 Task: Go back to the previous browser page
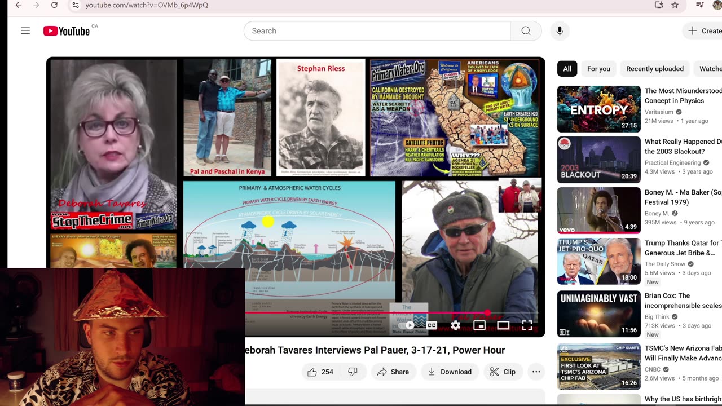[18, 5]
